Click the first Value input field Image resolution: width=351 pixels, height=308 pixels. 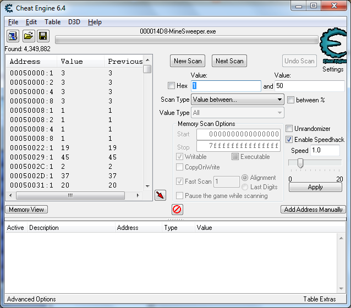226,86
